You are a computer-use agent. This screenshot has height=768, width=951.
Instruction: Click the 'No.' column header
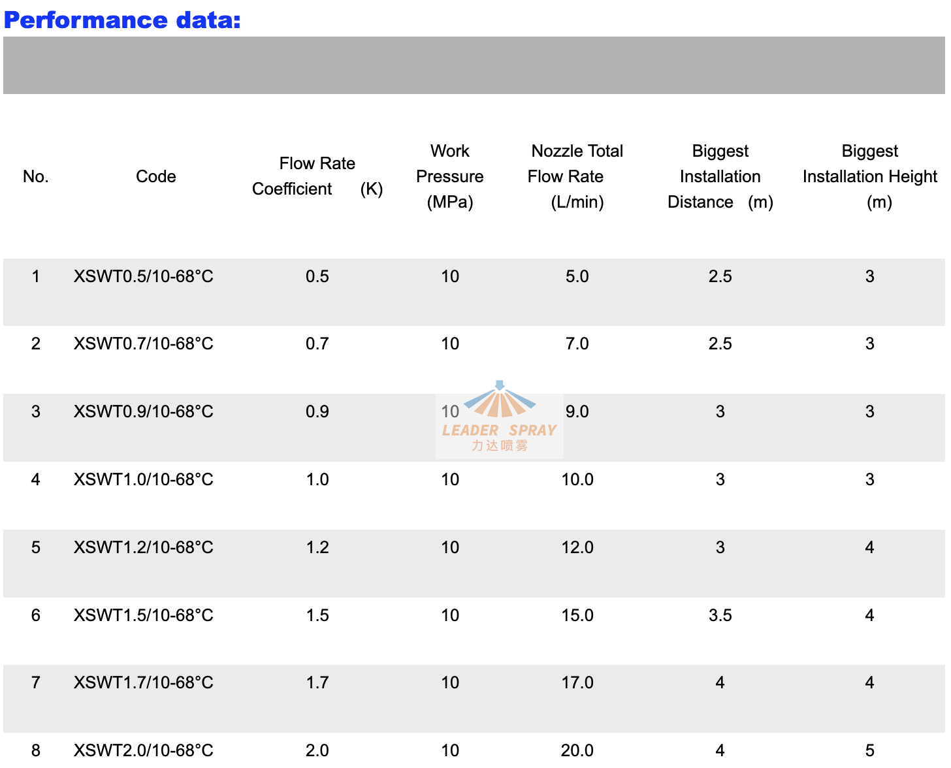(x=36, y=176)
